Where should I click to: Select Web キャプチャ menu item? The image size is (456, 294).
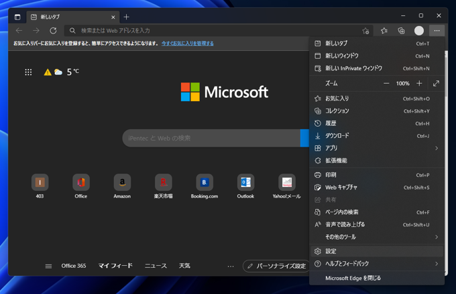[377, 188]
